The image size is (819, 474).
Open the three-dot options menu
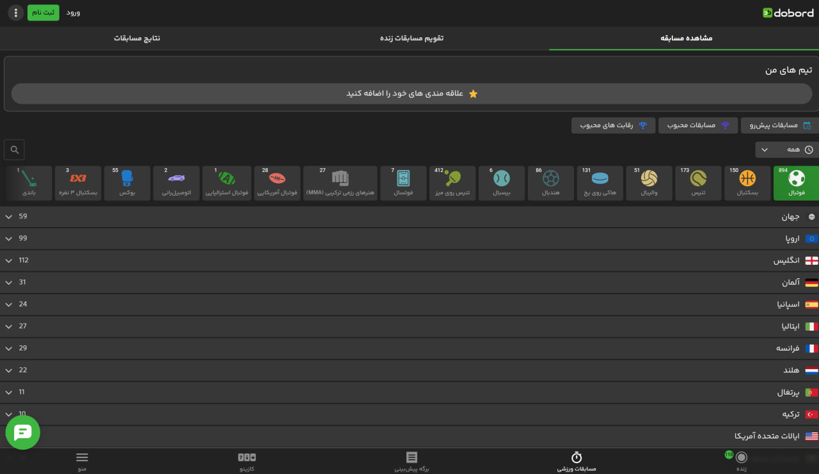15,13
